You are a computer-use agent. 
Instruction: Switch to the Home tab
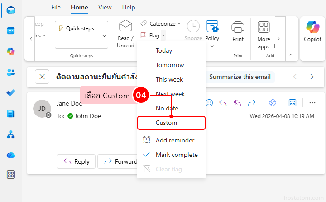[x=79, y=8]
